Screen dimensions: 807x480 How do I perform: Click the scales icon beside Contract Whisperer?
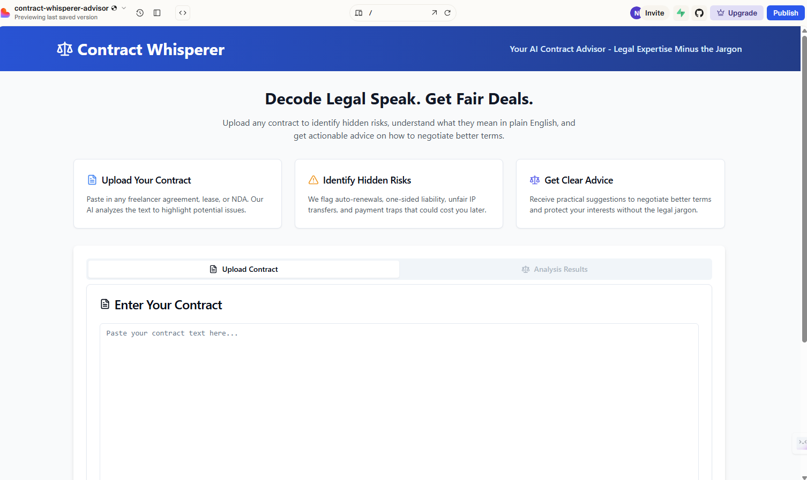click(64, 49)
